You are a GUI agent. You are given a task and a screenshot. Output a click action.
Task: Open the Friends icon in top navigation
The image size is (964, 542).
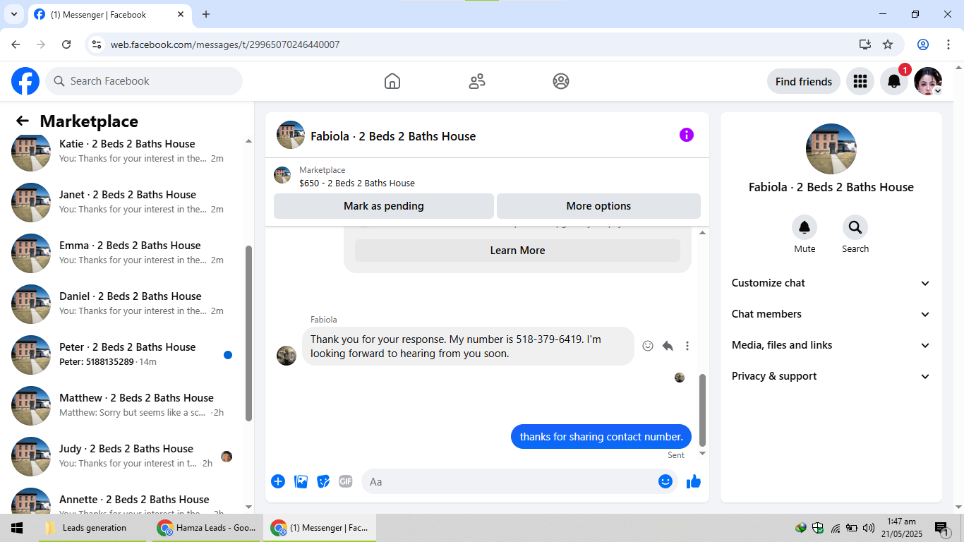(477, 81)
